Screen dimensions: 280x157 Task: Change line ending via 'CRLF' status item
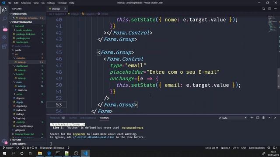(x=244, y=148)
